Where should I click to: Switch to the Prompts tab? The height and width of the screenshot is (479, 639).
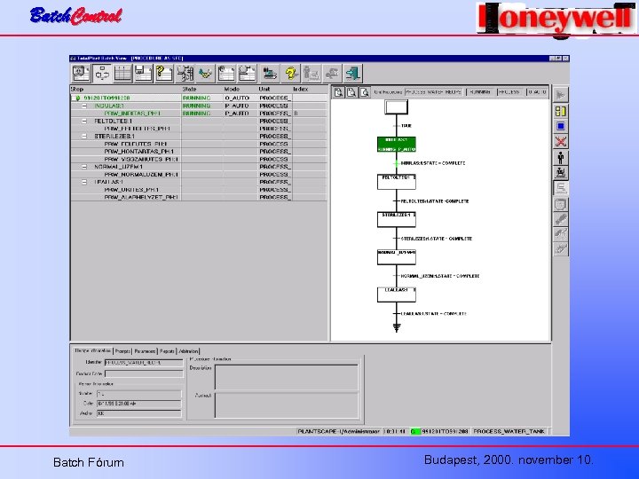pos(122,351)
